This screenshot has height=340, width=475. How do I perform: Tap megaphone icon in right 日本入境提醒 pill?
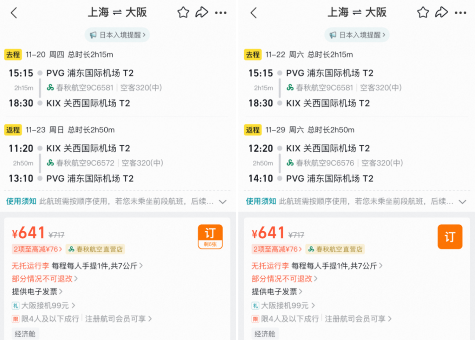333,35
